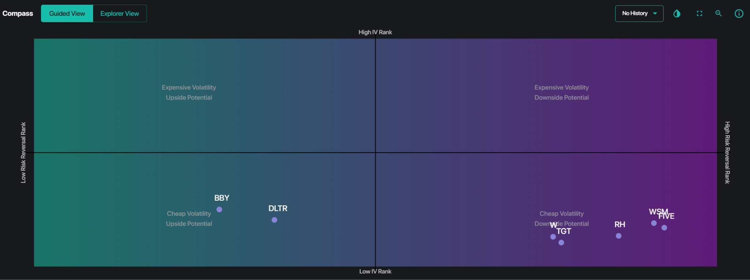Select the FIVE data point

[x=664, y=228]
